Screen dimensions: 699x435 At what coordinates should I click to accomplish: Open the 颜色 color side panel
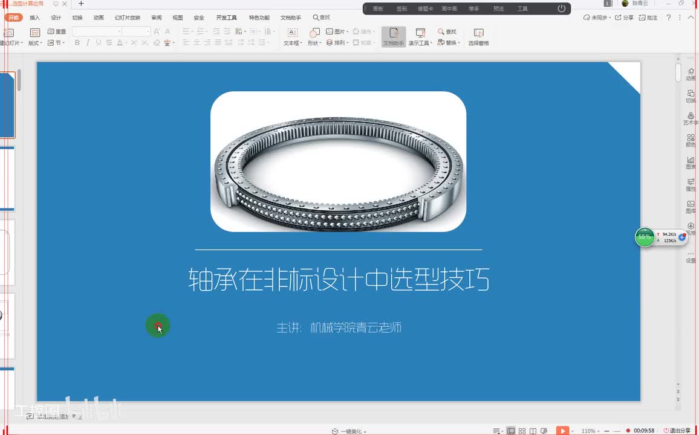coord(691,140)
